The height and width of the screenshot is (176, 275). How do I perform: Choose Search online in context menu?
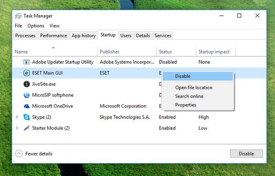[x=198, y=96]
